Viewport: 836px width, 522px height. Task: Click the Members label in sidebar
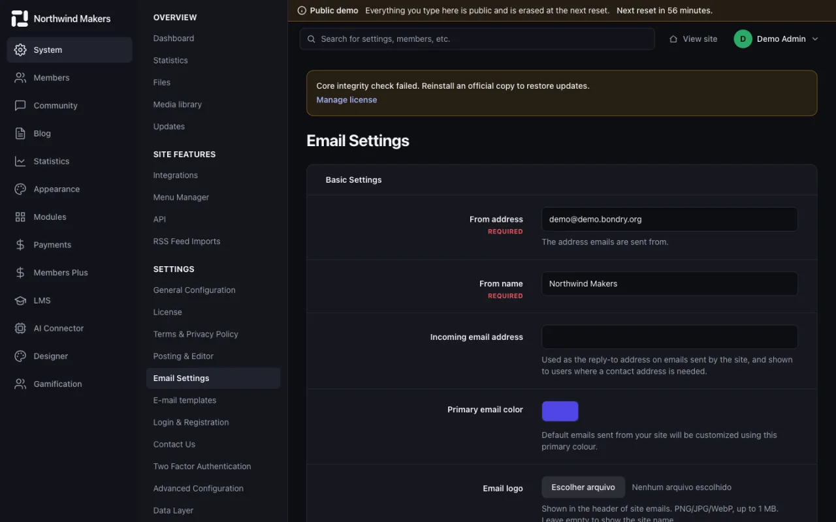[52, 78]
